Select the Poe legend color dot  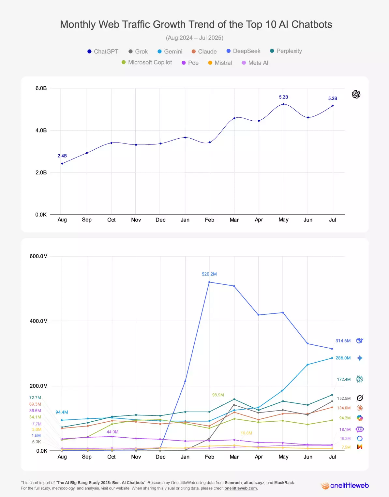point(184,63)
